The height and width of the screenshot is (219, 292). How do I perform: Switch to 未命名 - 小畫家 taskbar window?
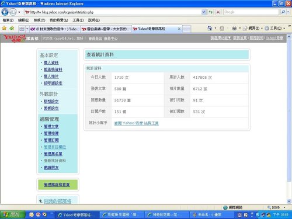point(211,215)
